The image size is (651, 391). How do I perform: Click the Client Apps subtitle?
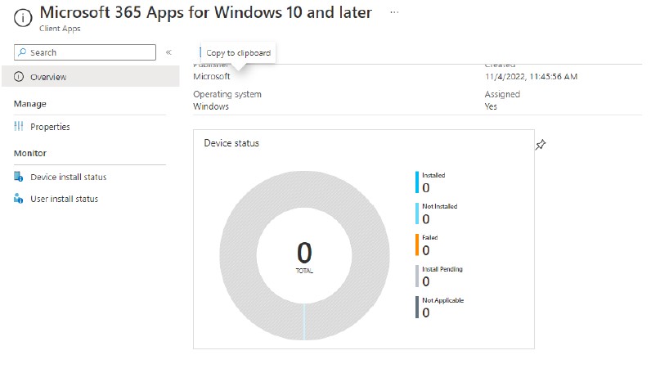pos(60,29)
